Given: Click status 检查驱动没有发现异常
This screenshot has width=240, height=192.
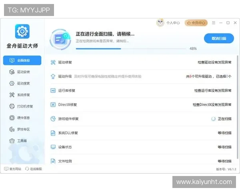Looking at the screenshot, I should click(x=214, y=62).
